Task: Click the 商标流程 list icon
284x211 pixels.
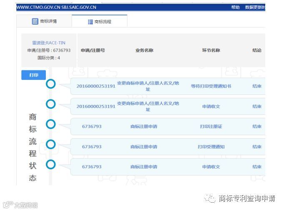Action: coord(90,22)
